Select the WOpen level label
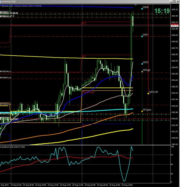Image resolution: width=180 pixels, height=187 pixels. [x=147, y=110]
